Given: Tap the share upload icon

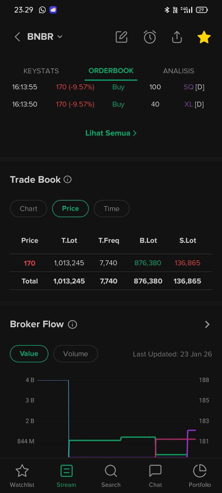Looking at the screenshot, I should pos(177,37).
